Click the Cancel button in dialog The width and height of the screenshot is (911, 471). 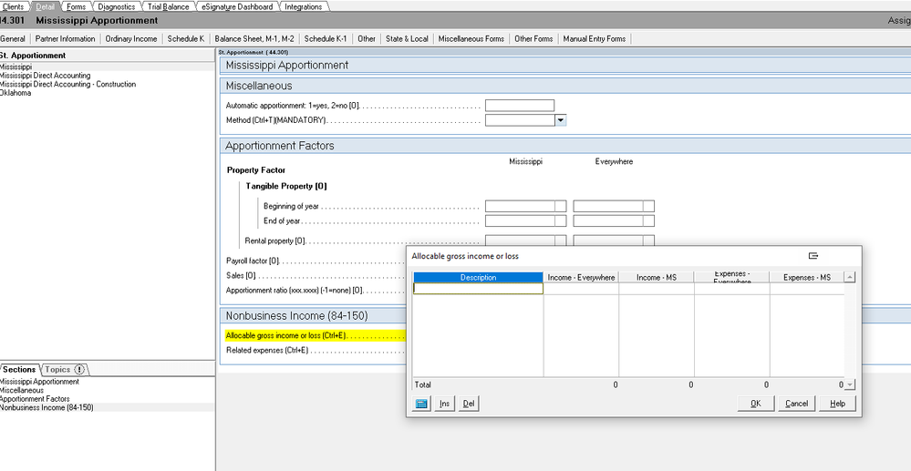point(796,404)
